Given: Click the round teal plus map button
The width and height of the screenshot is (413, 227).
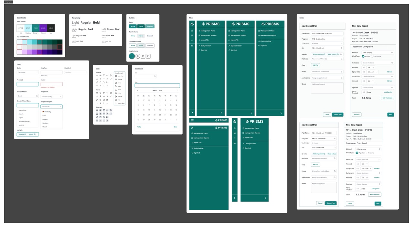Looking at the screenshot, I should click(132, 56).
